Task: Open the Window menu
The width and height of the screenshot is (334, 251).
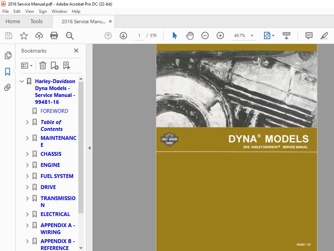Action: 59,11
